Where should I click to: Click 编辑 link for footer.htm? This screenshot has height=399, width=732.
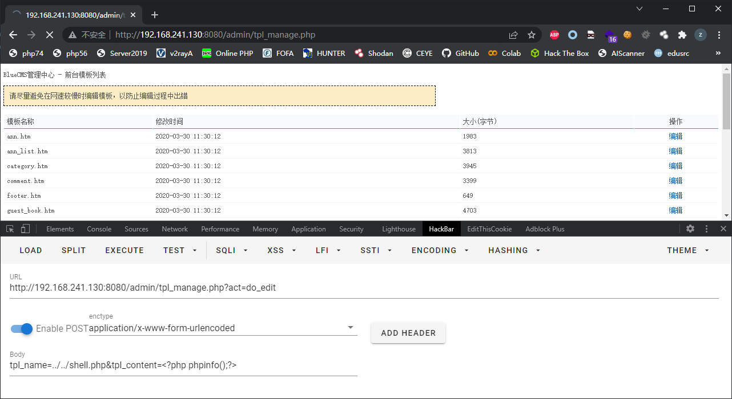pos(675,196)
